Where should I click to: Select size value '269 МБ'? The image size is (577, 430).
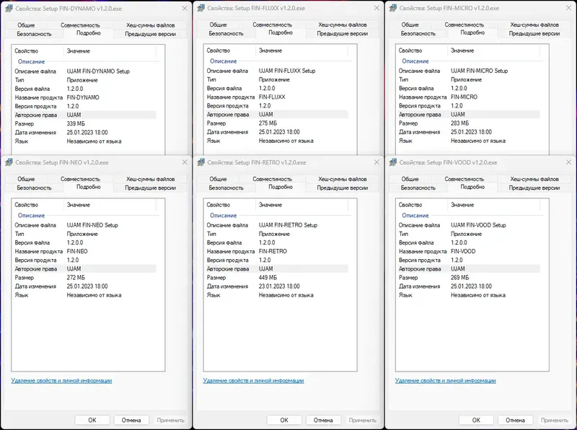coord(460,278)
